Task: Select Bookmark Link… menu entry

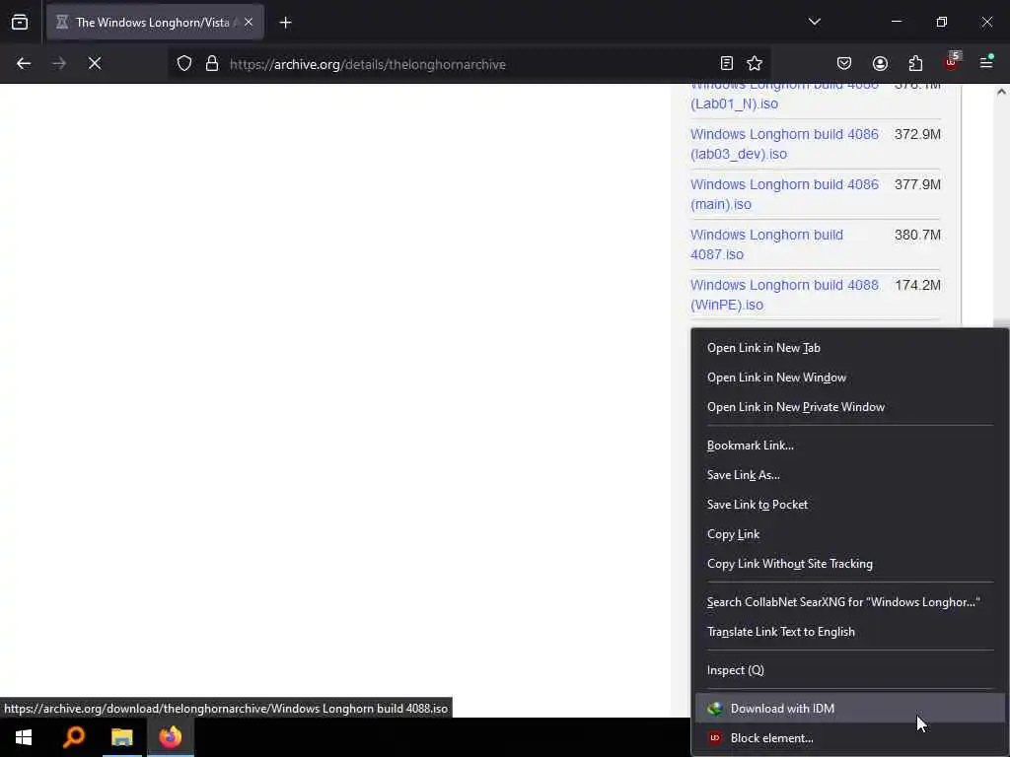Action: tap(850, 446)
